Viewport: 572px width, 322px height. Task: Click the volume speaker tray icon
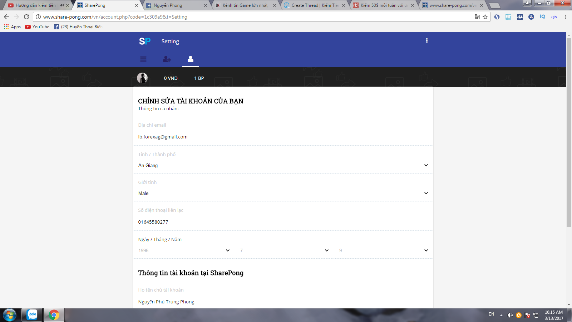pyautogui.click(x=510, y=315)
